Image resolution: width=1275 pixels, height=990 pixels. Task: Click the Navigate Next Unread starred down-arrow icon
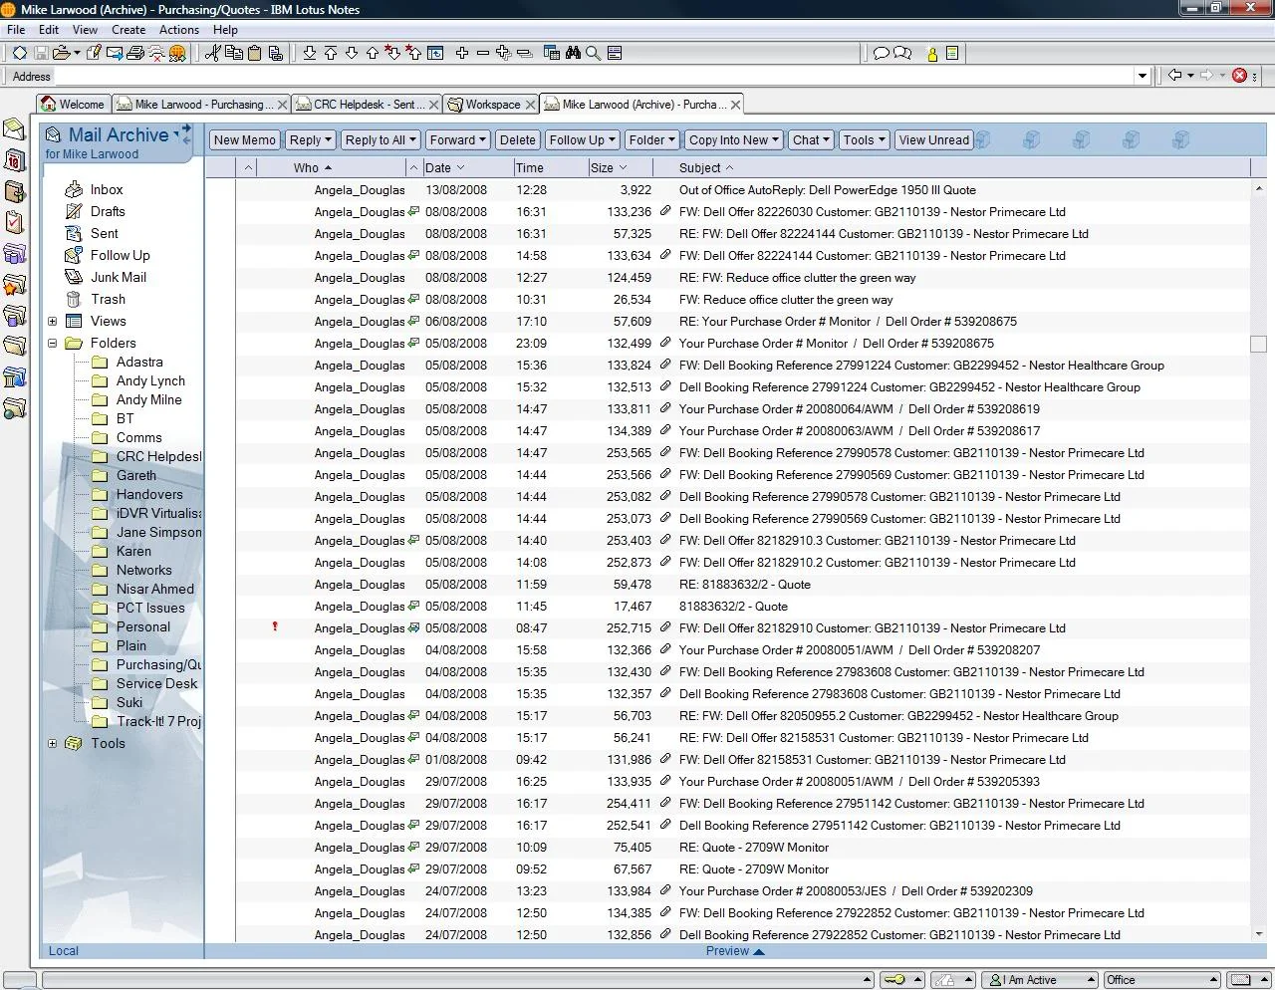click(393, 53)
